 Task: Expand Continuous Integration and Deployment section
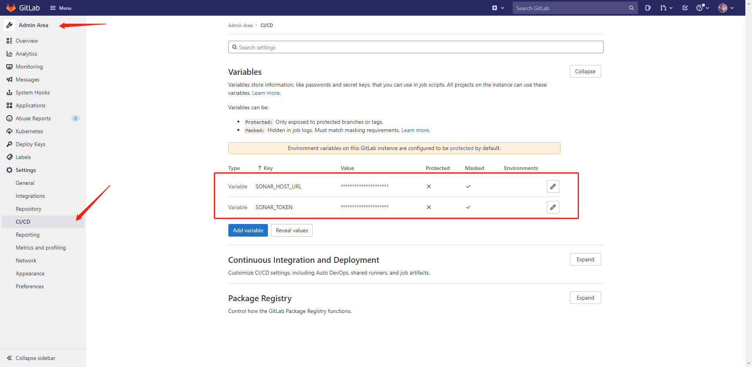click(x=585, y=259)
